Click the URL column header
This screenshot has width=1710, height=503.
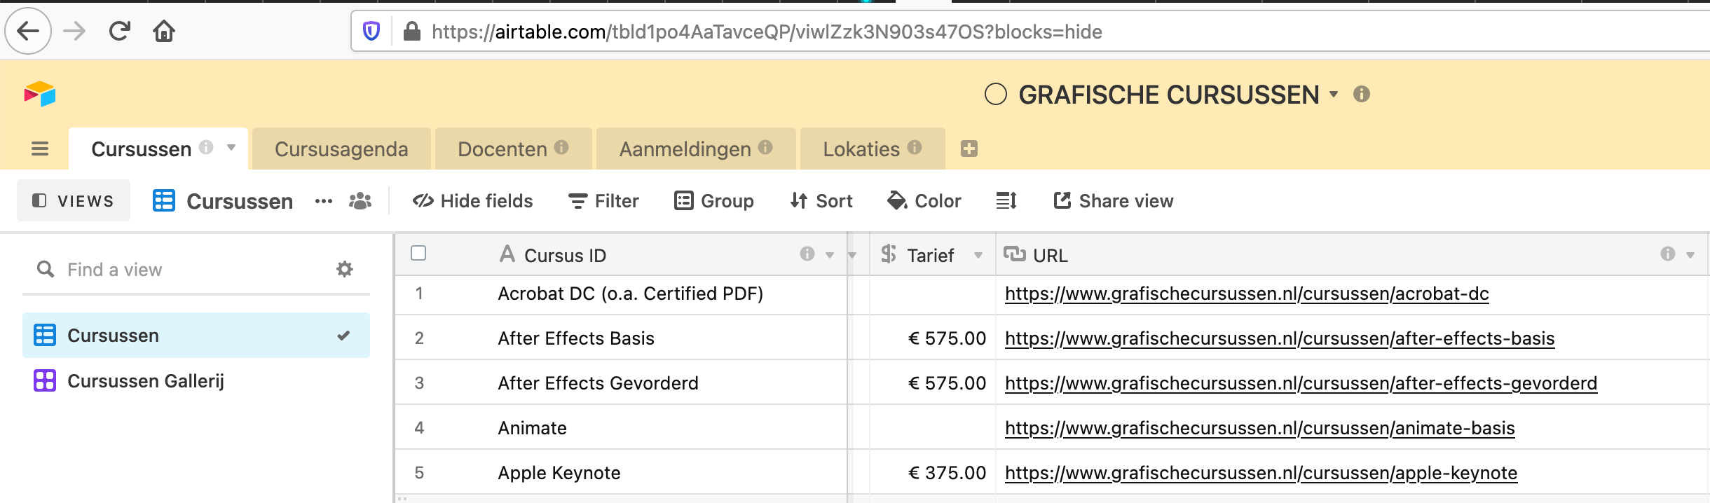pos(1352,255)
